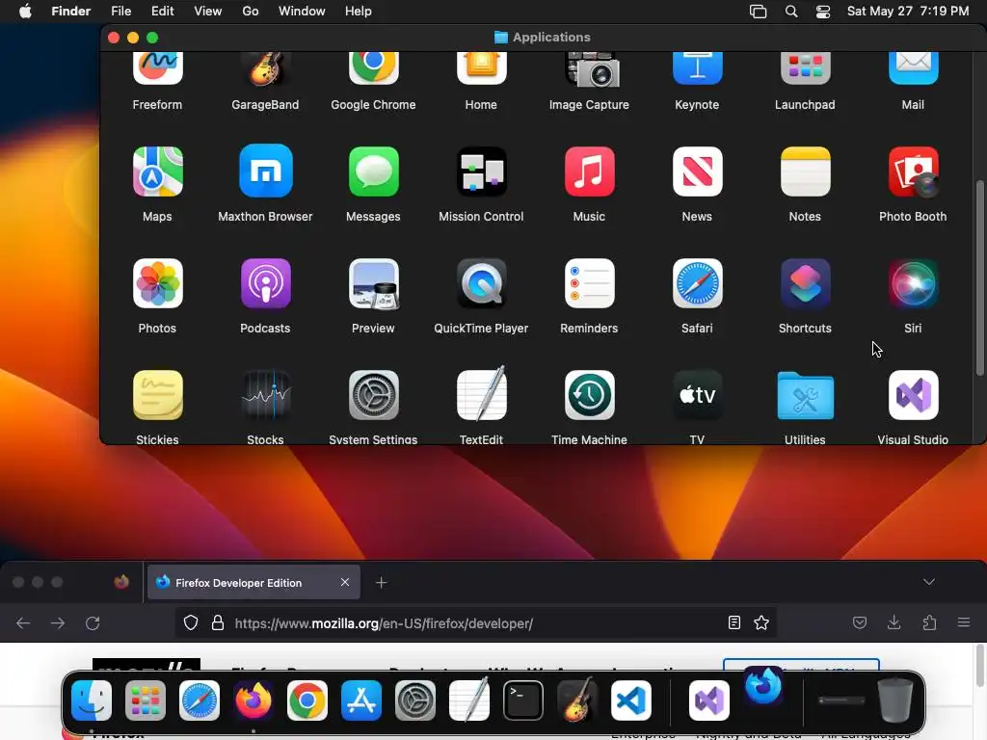This screenshot has width=987, height=740.
Task: Select Safari in the Applications window
Action: point(697,283)
